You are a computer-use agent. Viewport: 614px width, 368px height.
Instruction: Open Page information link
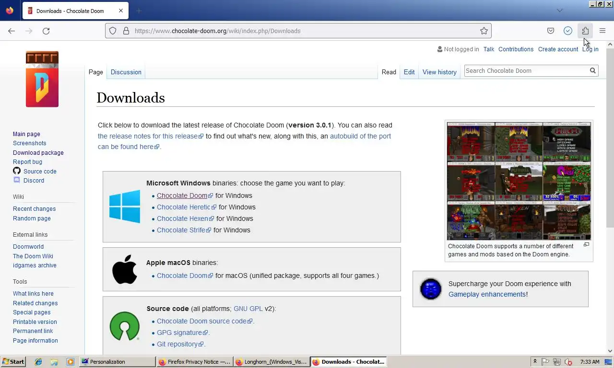[x=35, y=341]
